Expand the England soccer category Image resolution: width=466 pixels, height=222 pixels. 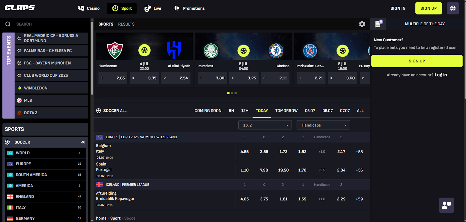coord(45,197)
